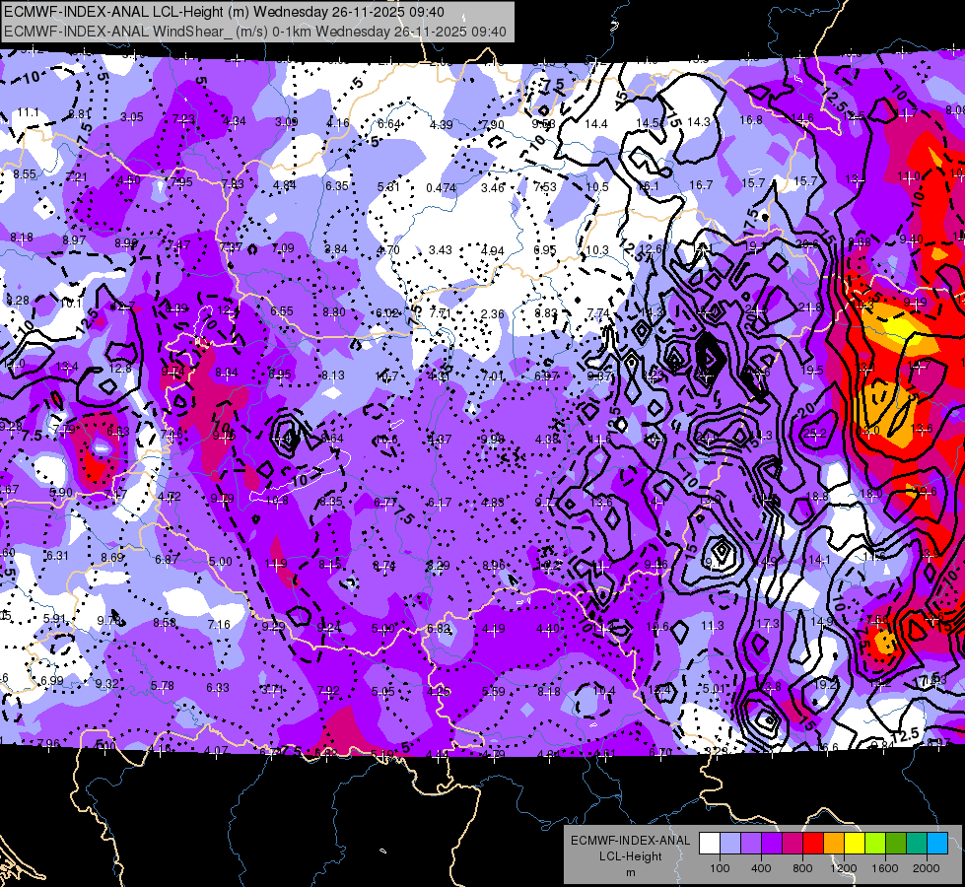Screen dimensions: 965x887
Task: Click the LCL-Height title line at top
Action: (x=224, y=12)
